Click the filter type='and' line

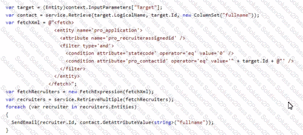tap(87, 46)
